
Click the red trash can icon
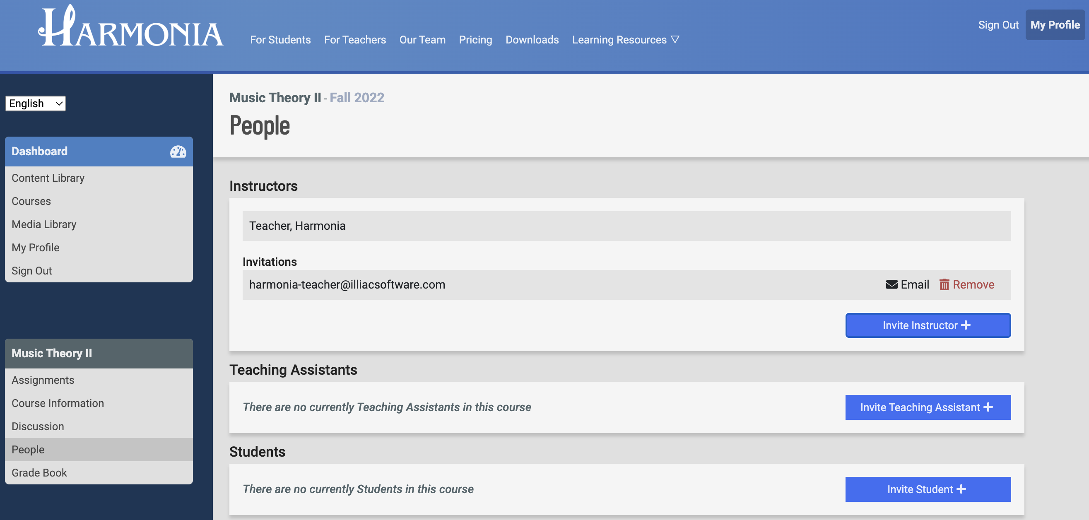944,284
